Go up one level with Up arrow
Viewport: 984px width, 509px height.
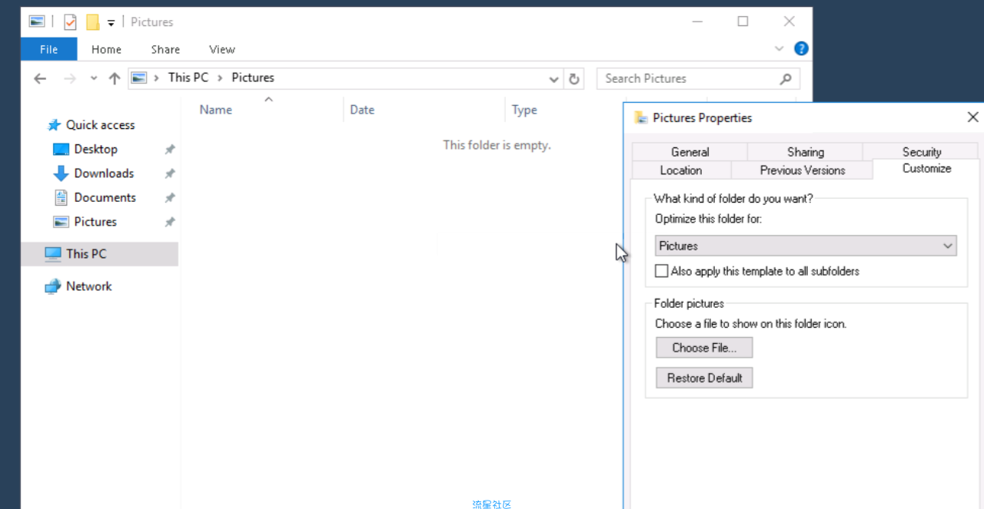click(x=115, y=78)
